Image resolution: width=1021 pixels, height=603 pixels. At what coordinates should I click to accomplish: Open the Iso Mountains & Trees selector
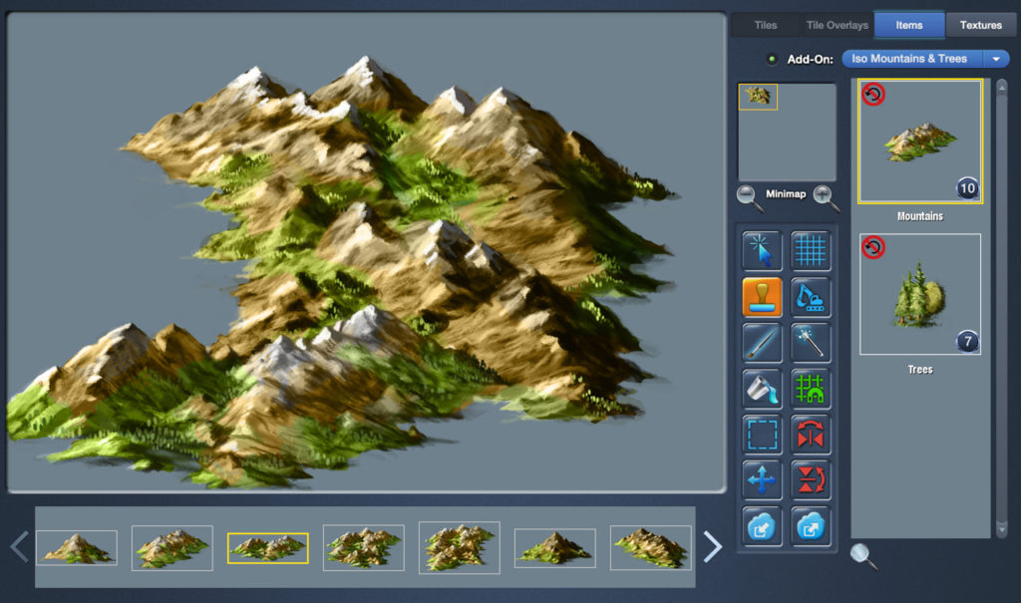click(914, 59)
